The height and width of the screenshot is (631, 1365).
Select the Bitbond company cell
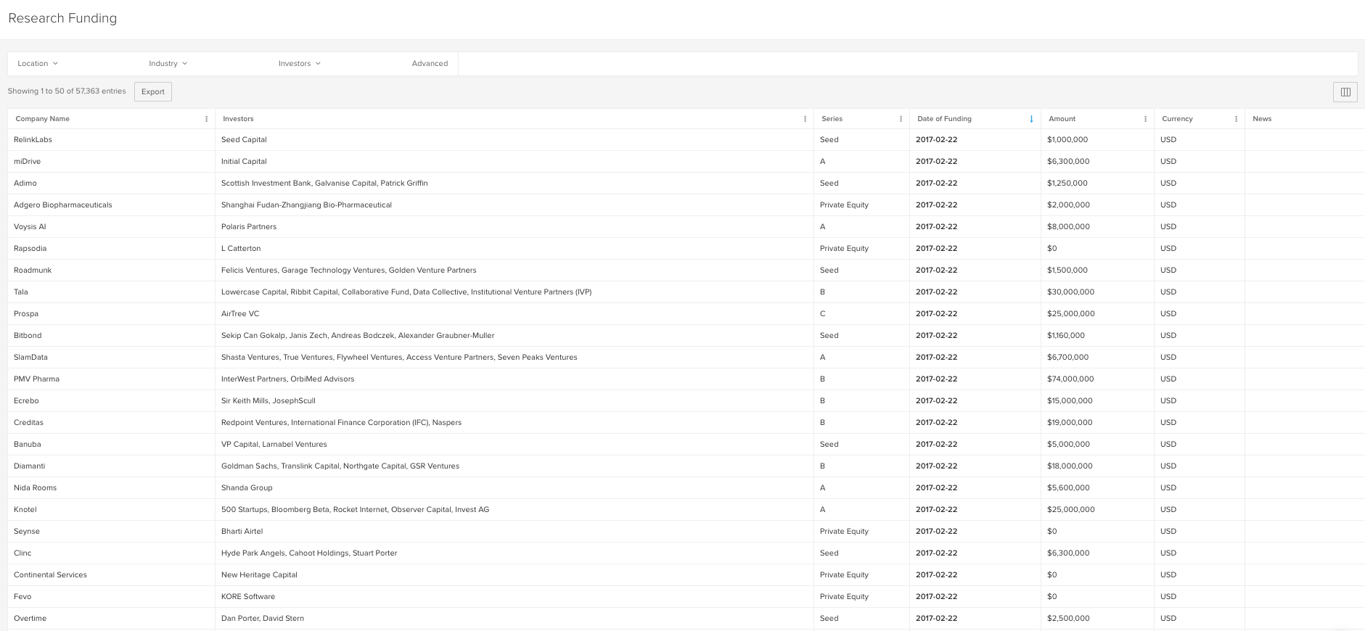pos(112,335)
